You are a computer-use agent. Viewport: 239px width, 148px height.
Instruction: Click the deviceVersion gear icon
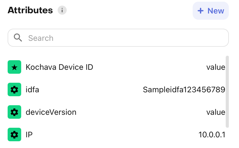[14, 112]
